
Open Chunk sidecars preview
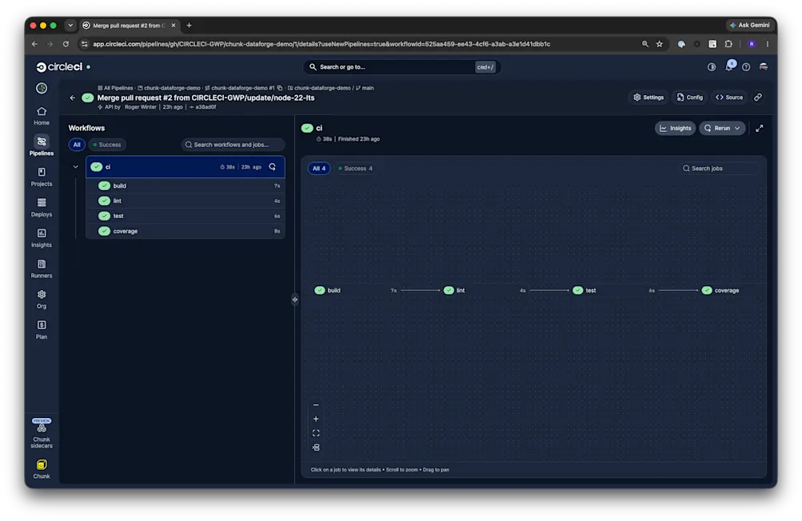point(42,434)
